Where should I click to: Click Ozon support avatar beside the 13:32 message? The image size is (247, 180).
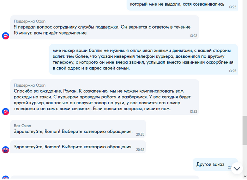[6, 111]
